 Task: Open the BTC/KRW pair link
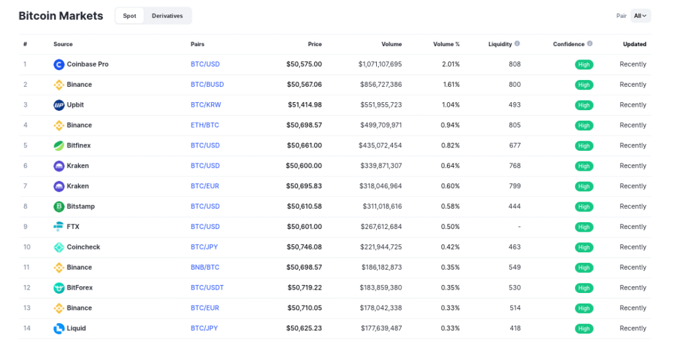(206, 105)
